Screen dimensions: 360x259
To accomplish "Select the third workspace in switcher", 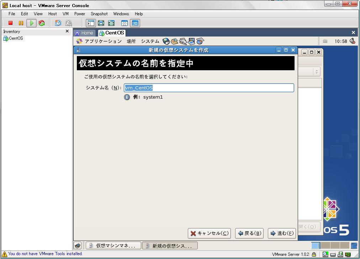I will [335, 246].
